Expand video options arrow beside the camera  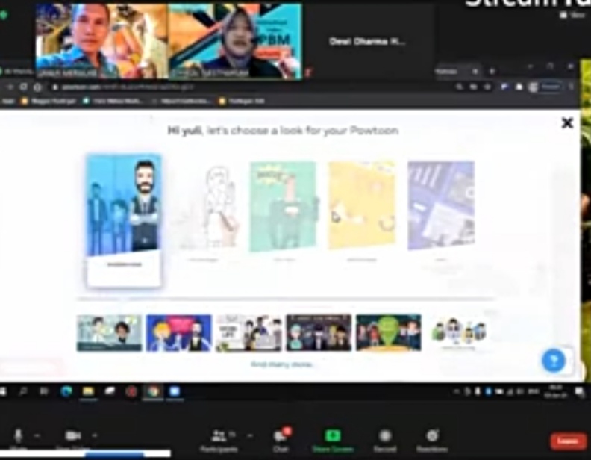[x=95, y=435]
